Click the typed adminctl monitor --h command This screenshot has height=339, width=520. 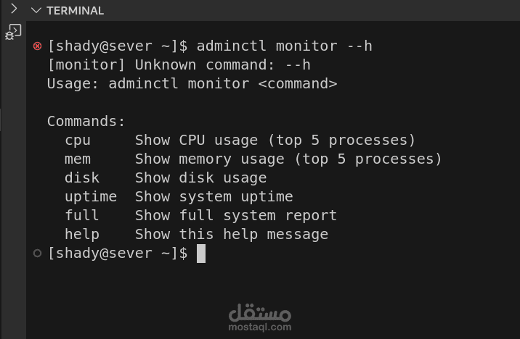click(285, 46)
